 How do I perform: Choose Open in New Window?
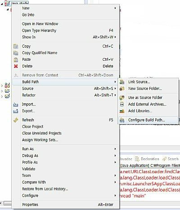pyautogui.click(x=40, y=24)
